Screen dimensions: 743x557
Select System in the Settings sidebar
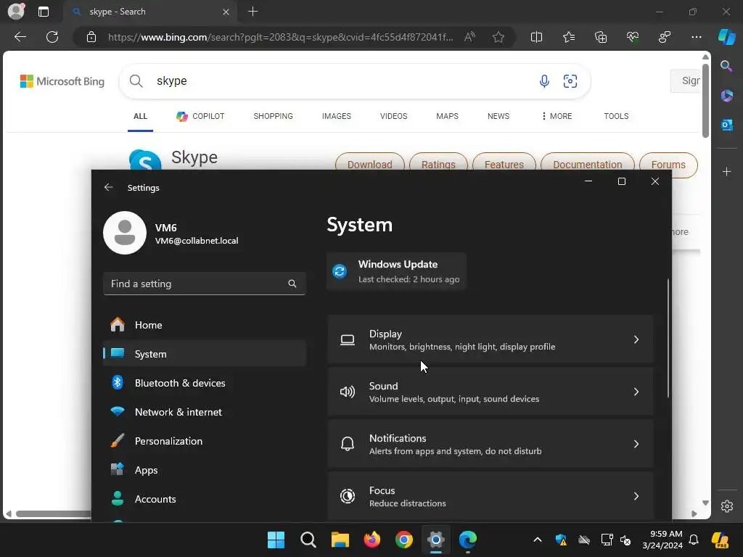coord(204,354)
